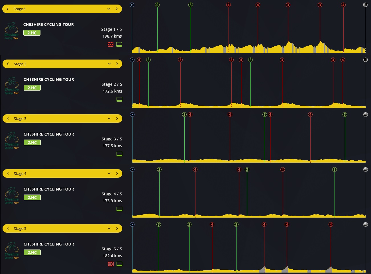Click first category 3 climb marker on Stage 1
The width and height of the screenshot is (371, 274).
click(288, 5)
